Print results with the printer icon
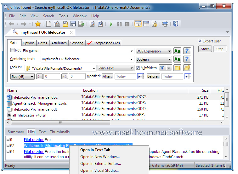Screen dimensions: 238x174 165,24
